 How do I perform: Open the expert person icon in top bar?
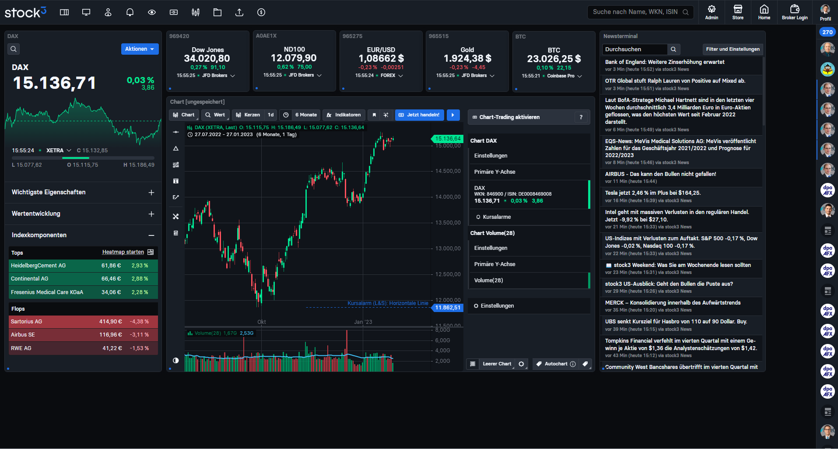click(108, 12)
